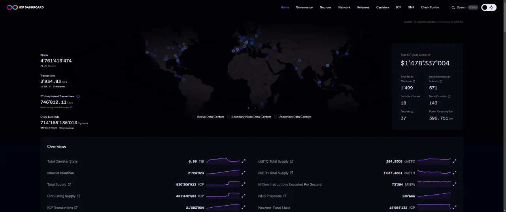Screen dimensions: 506x212
Task: Open external link icon for Total Node Machines
Action: (x=414, y=81)
